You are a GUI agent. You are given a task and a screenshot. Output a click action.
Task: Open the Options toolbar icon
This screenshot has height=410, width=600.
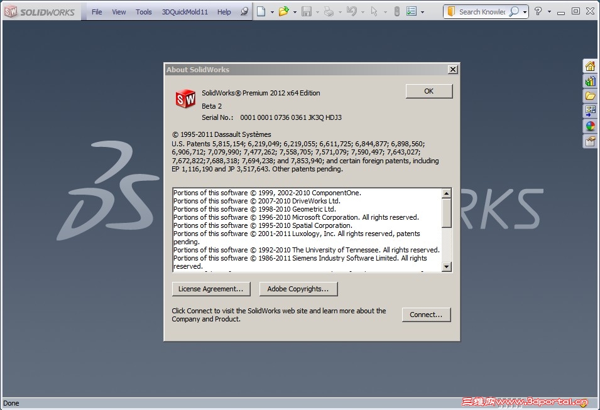tap(412, 11)
